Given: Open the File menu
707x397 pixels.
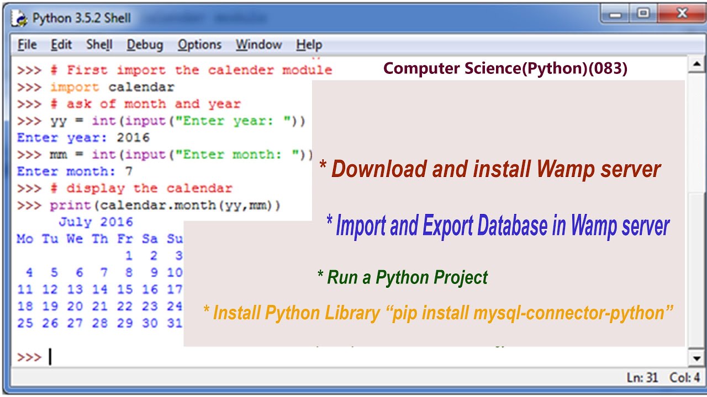Looking at the screenshot, I should coord(27,45).
